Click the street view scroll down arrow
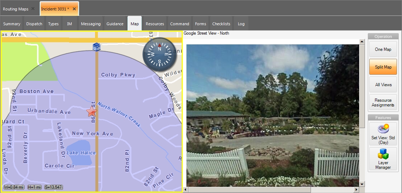 [x=362, y=184]
